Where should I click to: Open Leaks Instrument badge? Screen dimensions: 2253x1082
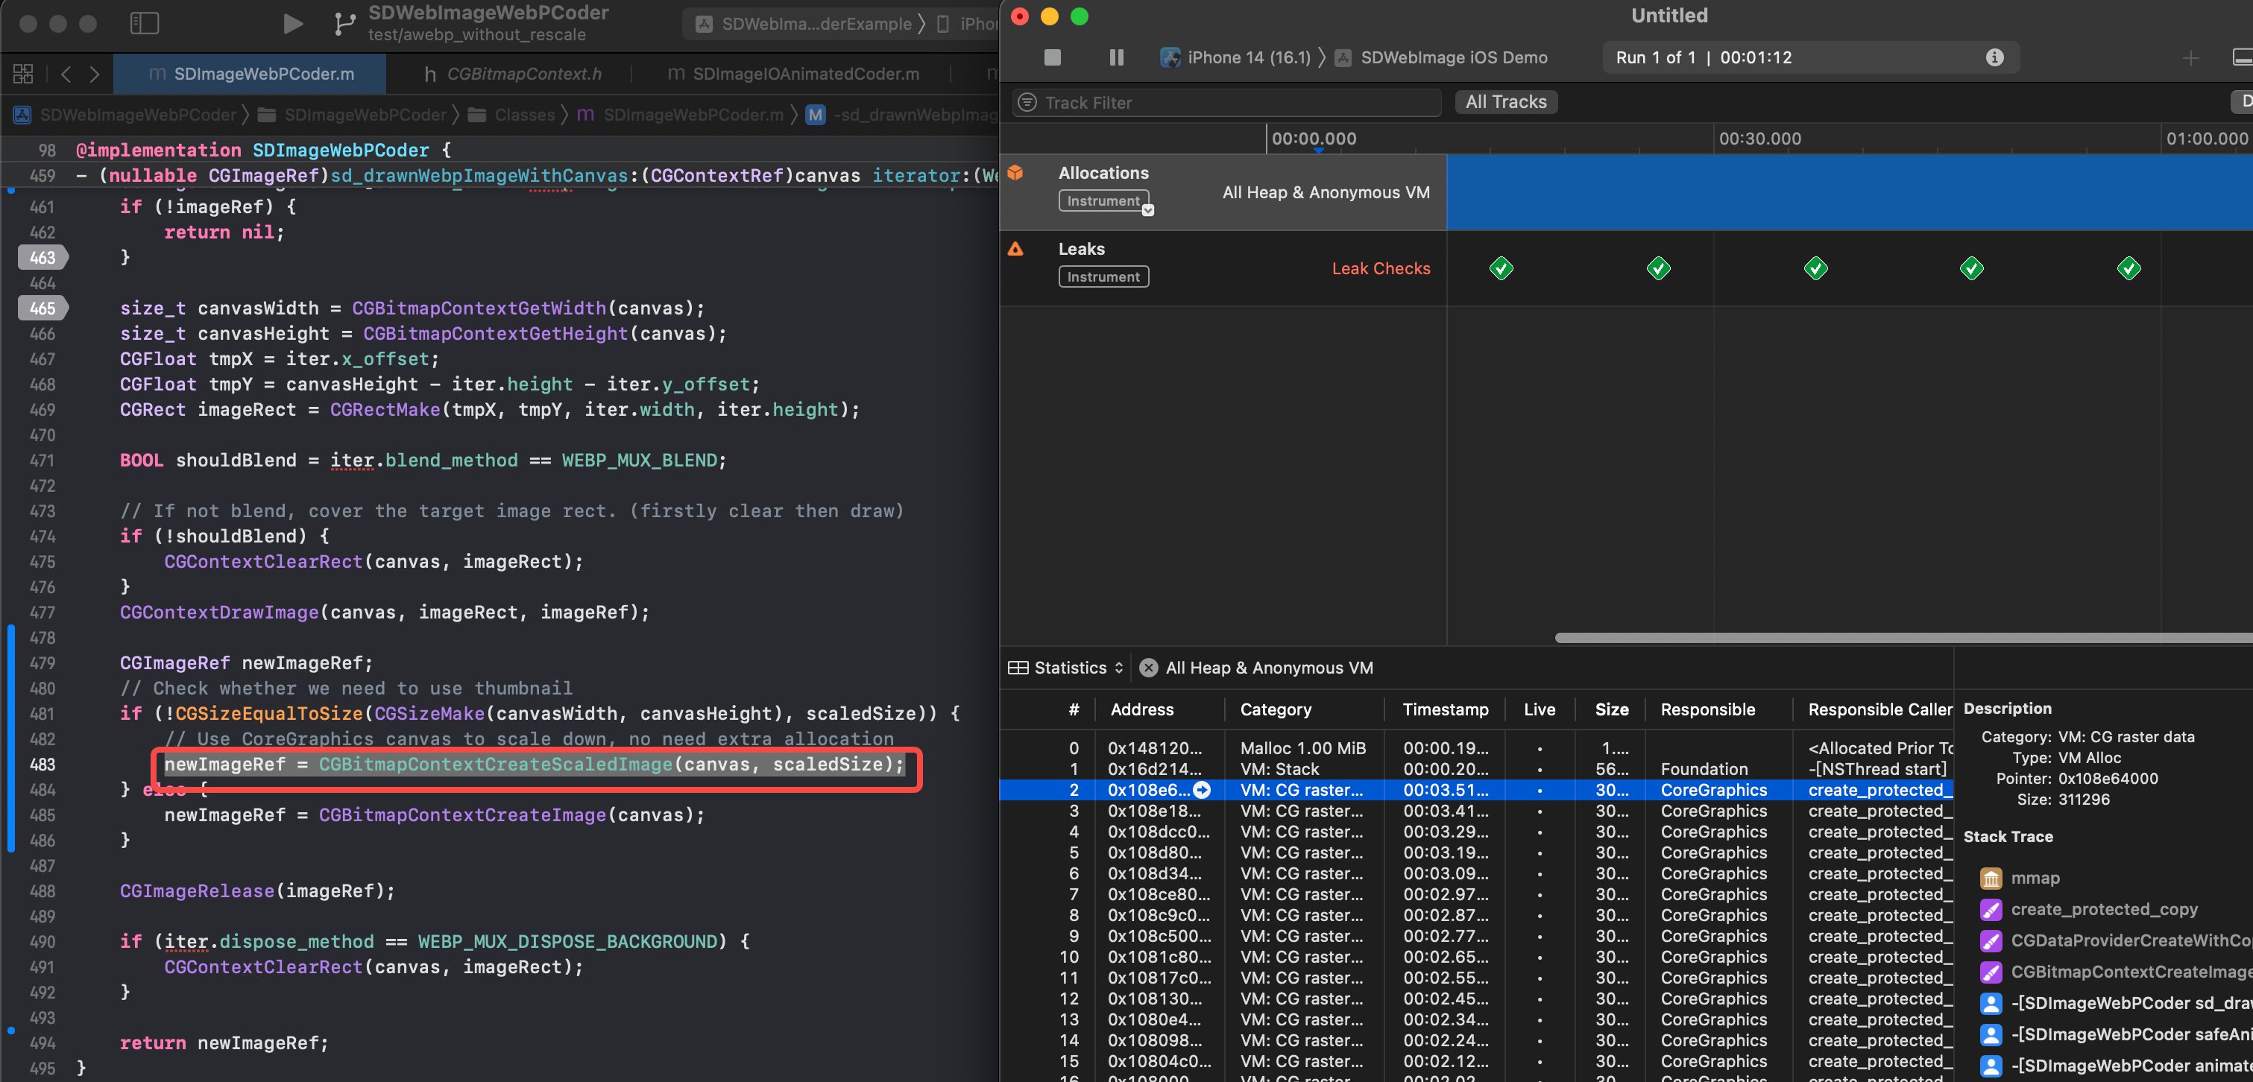pyautogui.click(x=1103, y=277)
